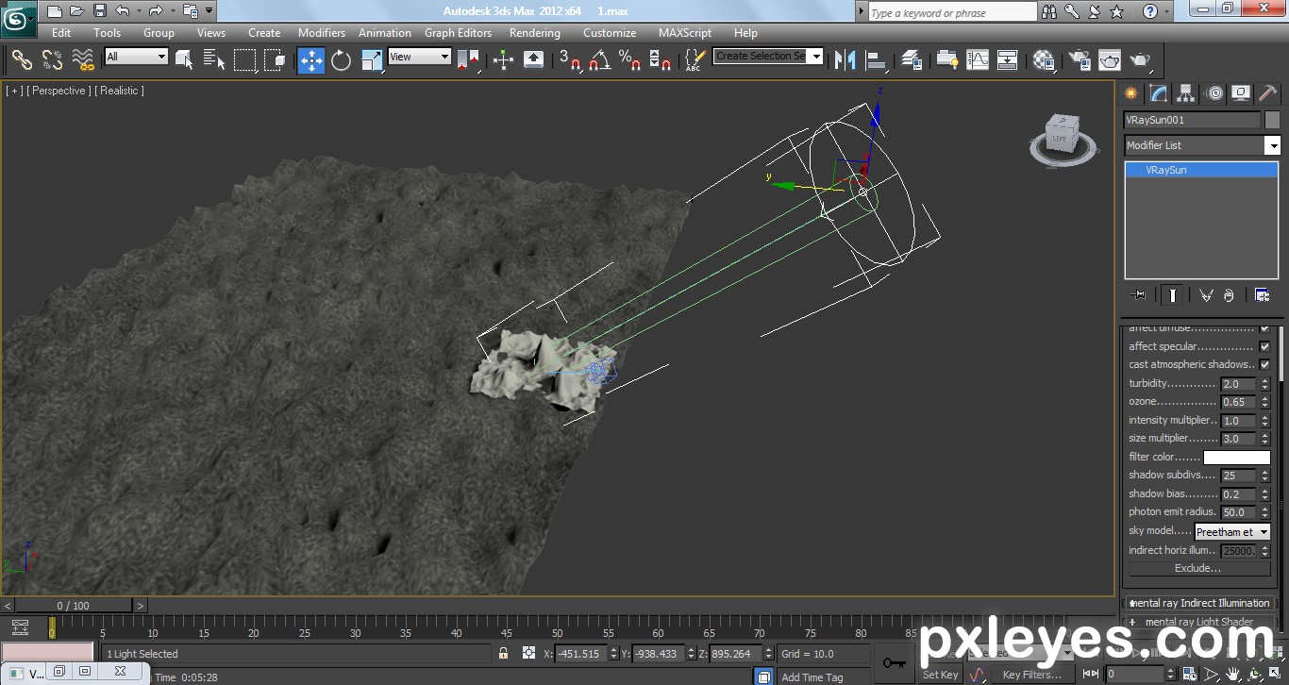This screenshot has height=685, width=1289.
Task: Uncheck cast atmospheric shadows checkbox
Action: 1264,364
